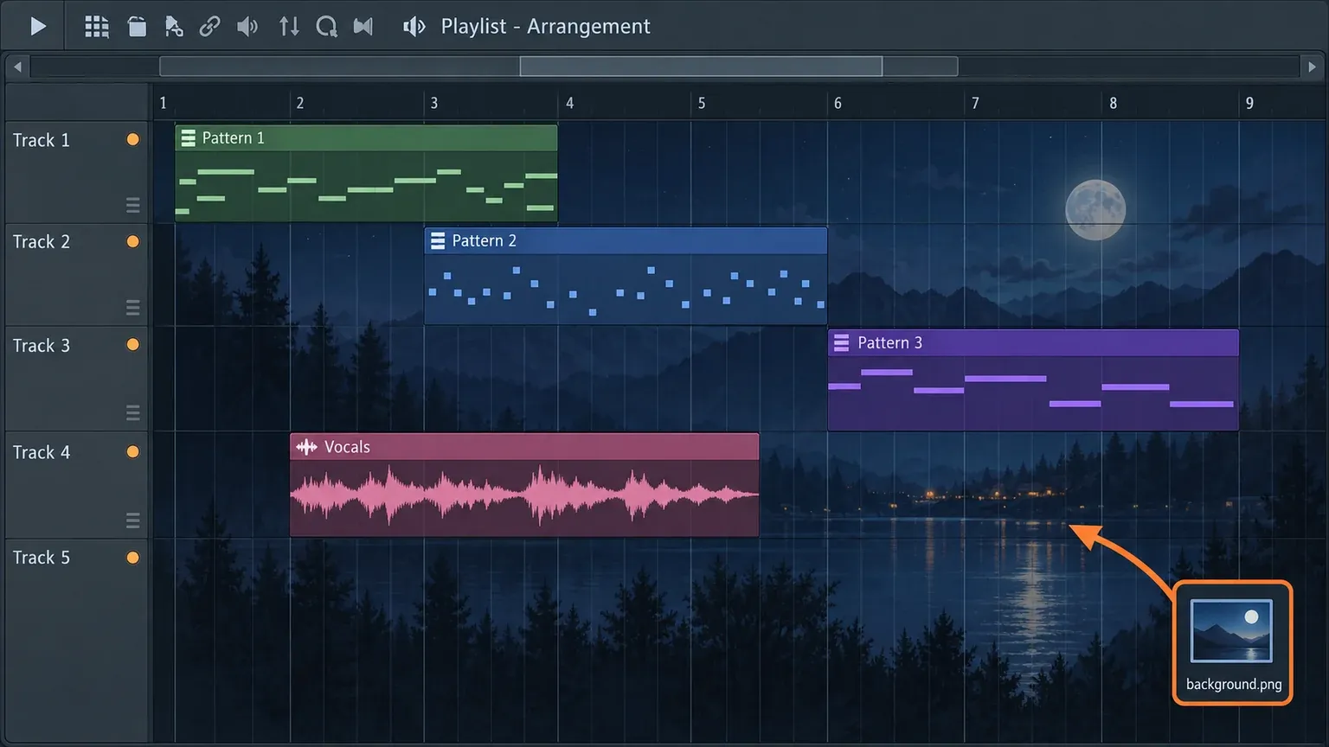Select the zoom magnifier icon in toolbar
This screenshot has height=747, width=1329.
pyautogui.click(x=326, y=27)
